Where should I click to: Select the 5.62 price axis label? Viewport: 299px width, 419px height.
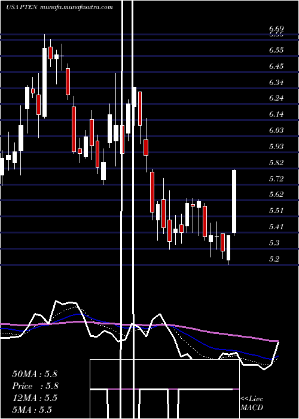pos(276,195)
